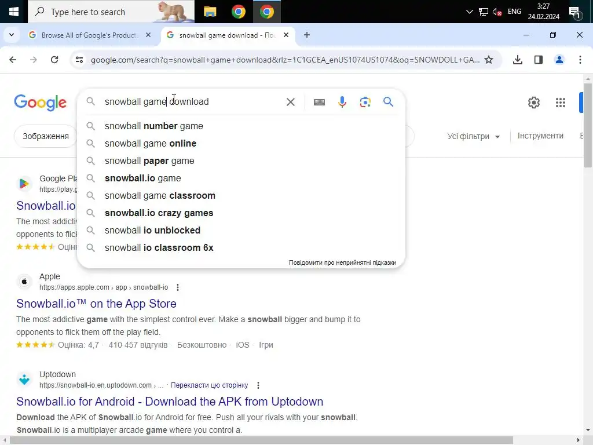Click the scroll down arrow of the vertical scrollbar

click(588, 430)
